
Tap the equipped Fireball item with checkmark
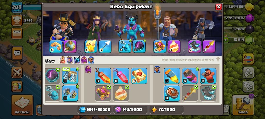tap(121, 93)
